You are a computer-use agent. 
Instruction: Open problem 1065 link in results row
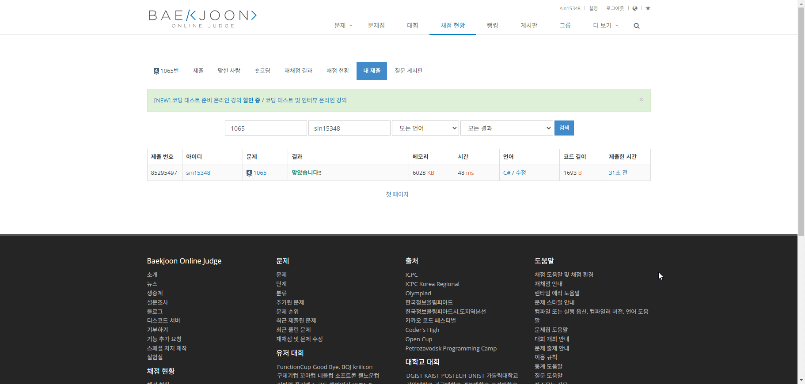260,173
